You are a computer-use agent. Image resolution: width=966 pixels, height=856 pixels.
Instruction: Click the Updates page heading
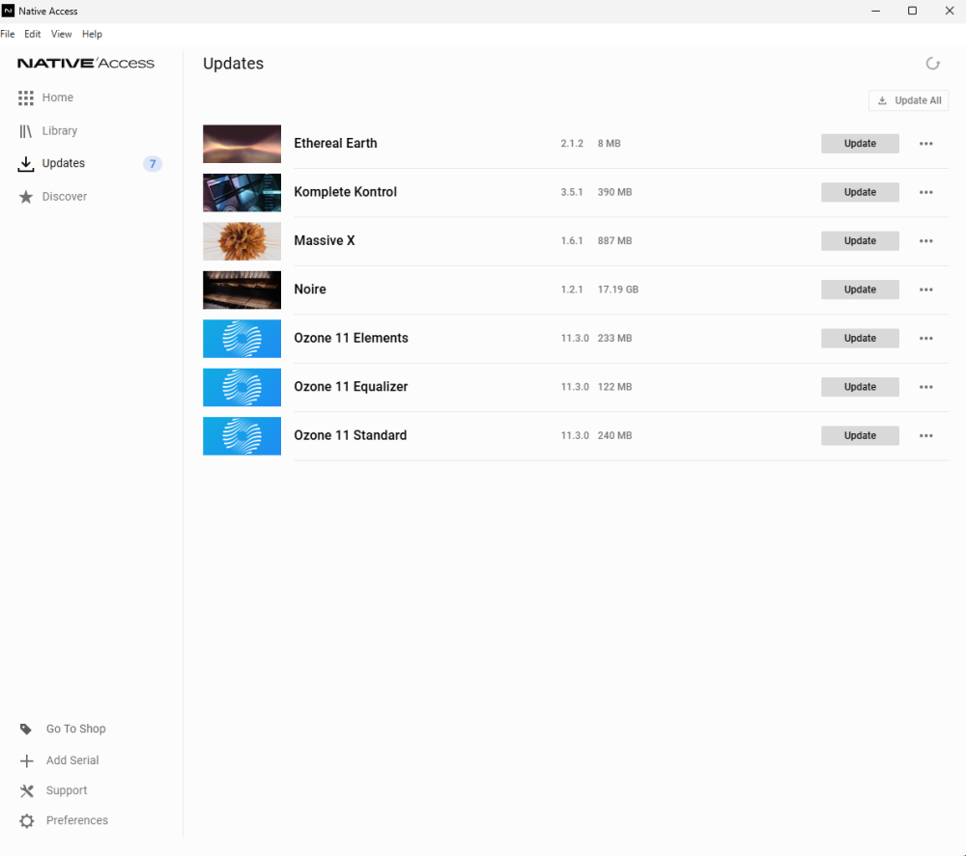[x=233, y=64]
